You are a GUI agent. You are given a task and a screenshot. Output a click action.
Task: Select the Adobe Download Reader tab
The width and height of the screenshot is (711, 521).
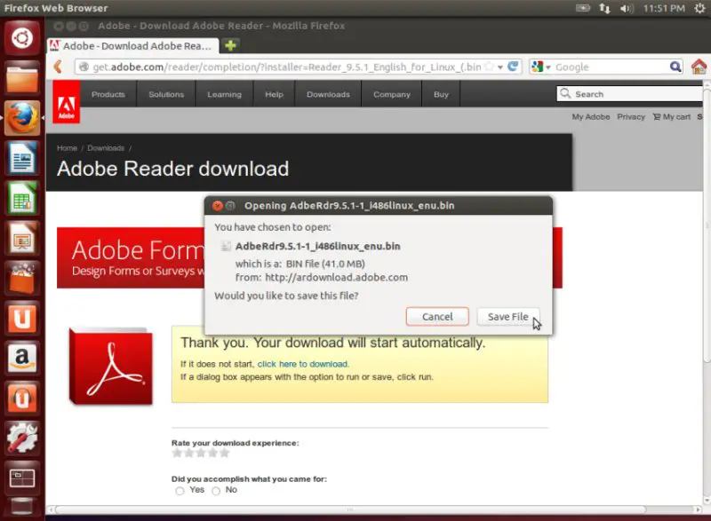click(133, 46)
